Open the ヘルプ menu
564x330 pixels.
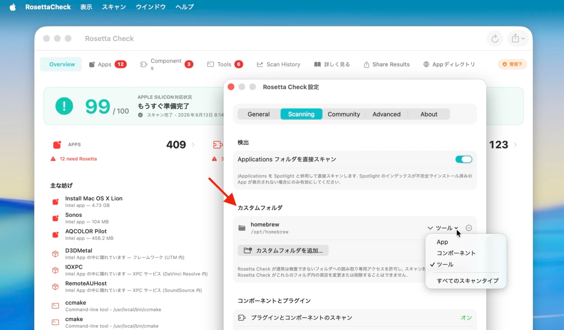(184, 7)
